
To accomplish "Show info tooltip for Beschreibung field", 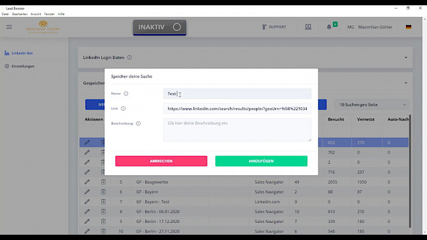I will tap(138, 123).
